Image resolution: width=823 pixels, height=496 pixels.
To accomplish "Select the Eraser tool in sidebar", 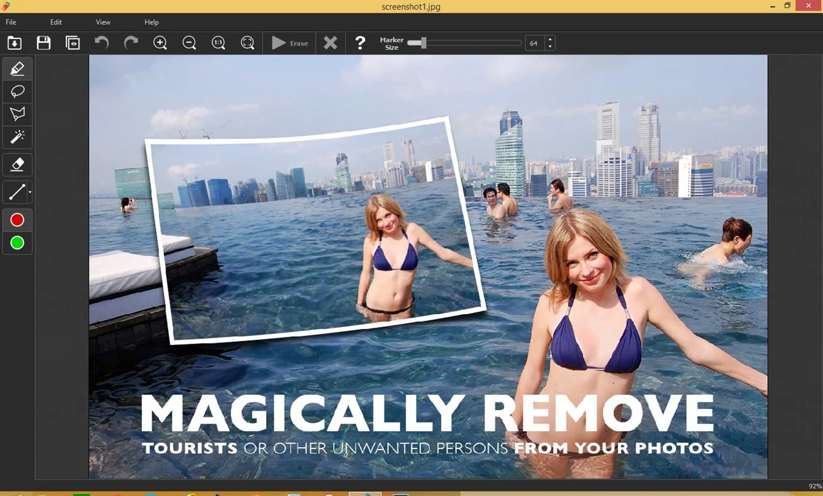I will [17, 165].
